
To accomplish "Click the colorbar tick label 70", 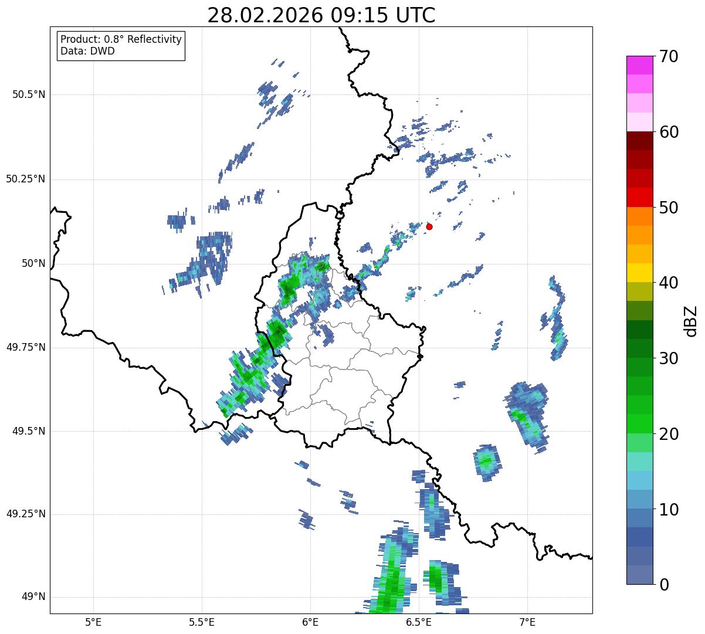I will click(x=669, y=56).
